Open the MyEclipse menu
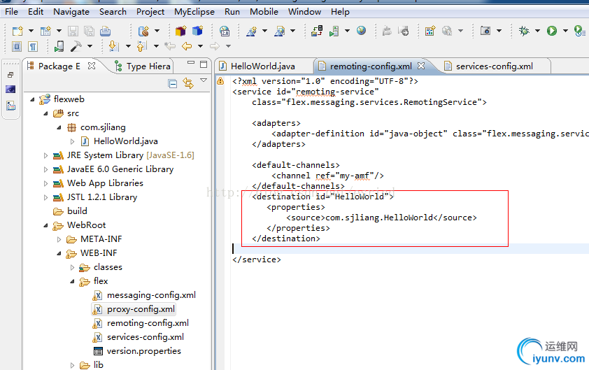Viewport: 589px width, 370px height. [x=194, y=12]
